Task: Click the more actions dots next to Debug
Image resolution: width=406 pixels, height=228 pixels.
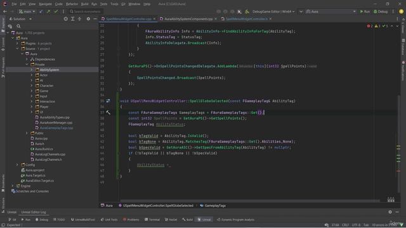Action: pyautogui.click(x=393, y=11)
